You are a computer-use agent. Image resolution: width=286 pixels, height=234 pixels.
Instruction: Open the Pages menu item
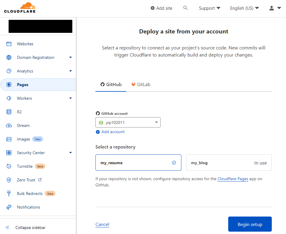point(23,85)
